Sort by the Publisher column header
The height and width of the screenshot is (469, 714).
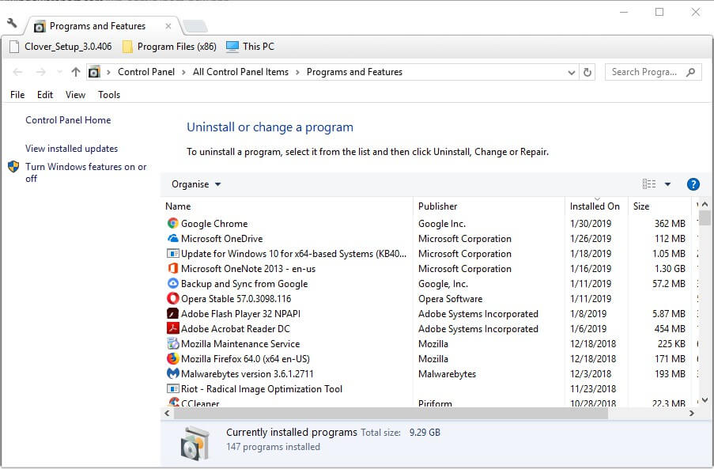489,206
